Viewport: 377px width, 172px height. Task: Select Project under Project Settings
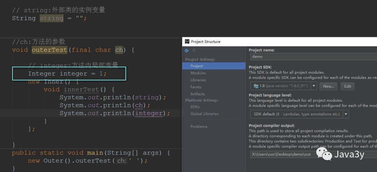[x=214, y=66]
